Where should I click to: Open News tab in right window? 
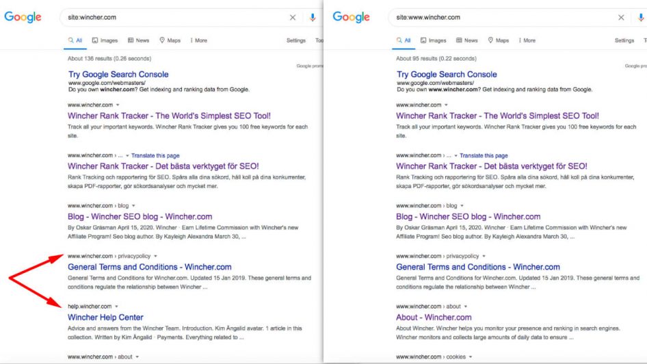(466, 40)
